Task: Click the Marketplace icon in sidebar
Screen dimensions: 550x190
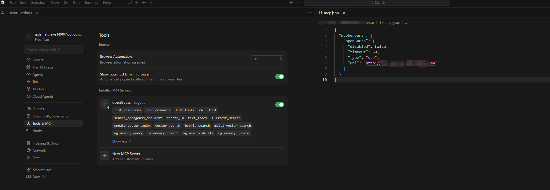Action: 29,170
